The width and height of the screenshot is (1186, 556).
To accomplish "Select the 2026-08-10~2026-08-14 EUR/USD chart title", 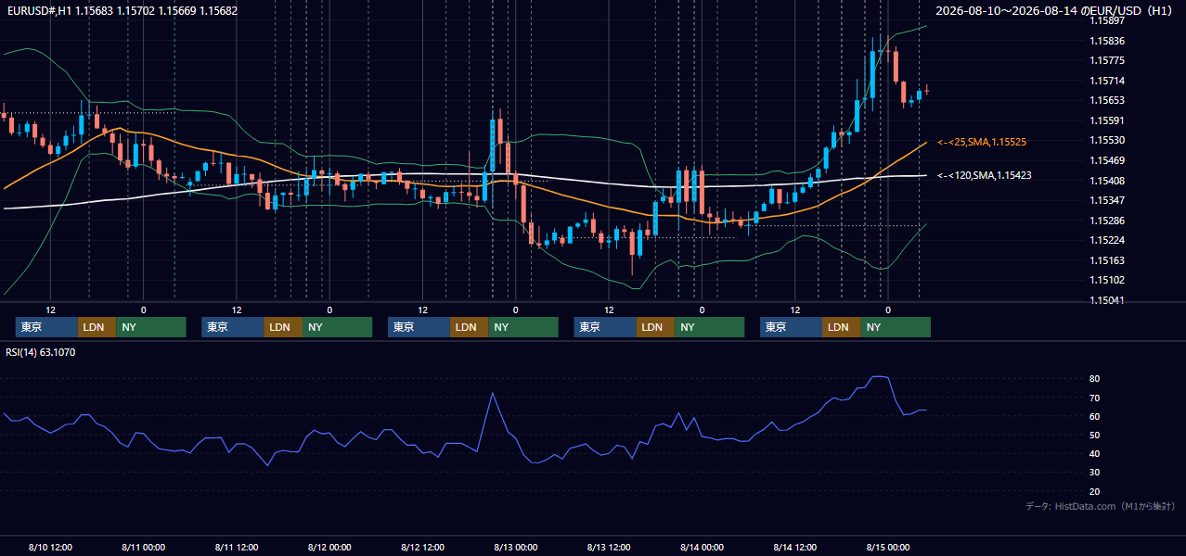I will coord(1055,10).
